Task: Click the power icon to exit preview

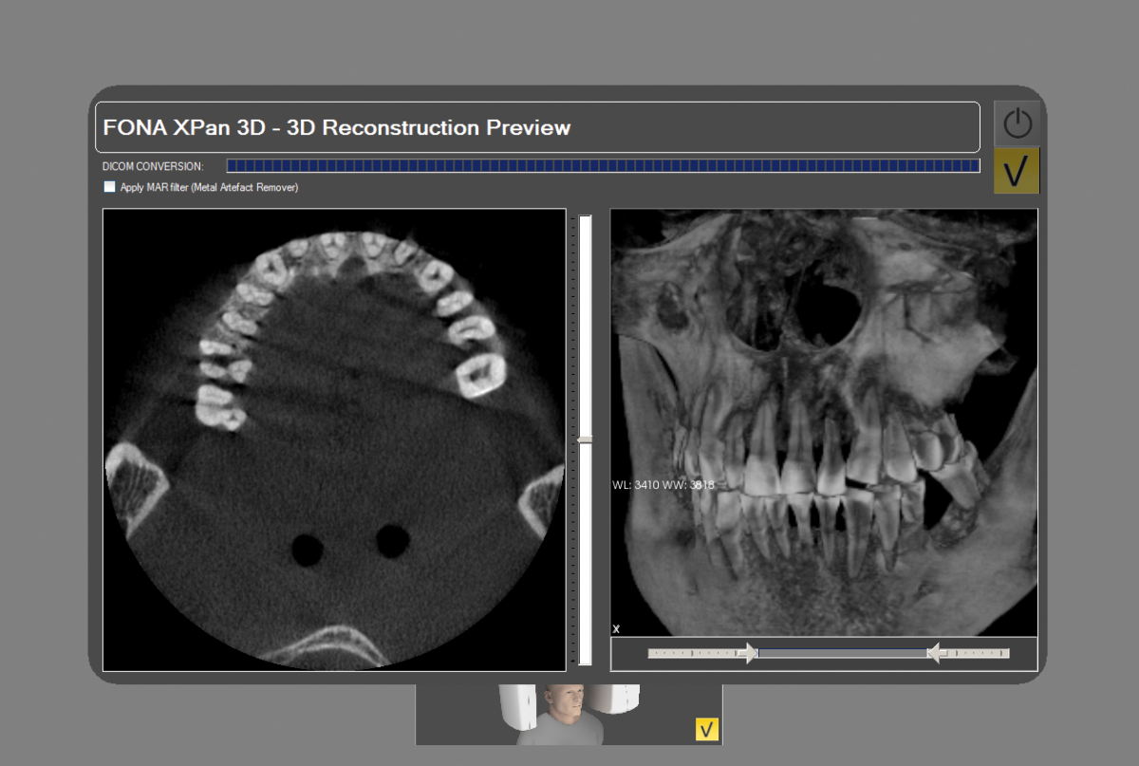Action: [1017, 122]
